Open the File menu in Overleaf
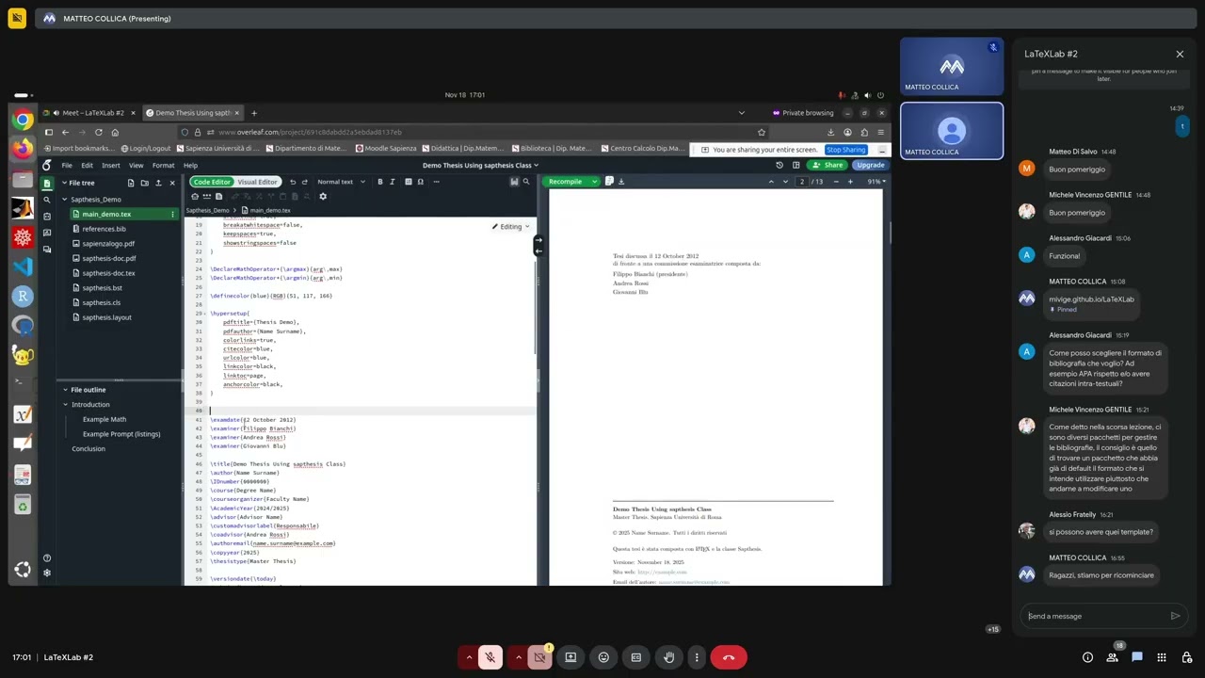This screenshot has width=1205, height=678. 67,166
